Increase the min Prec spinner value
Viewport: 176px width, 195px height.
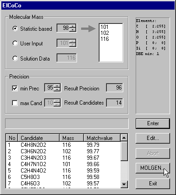coord(57,86)
